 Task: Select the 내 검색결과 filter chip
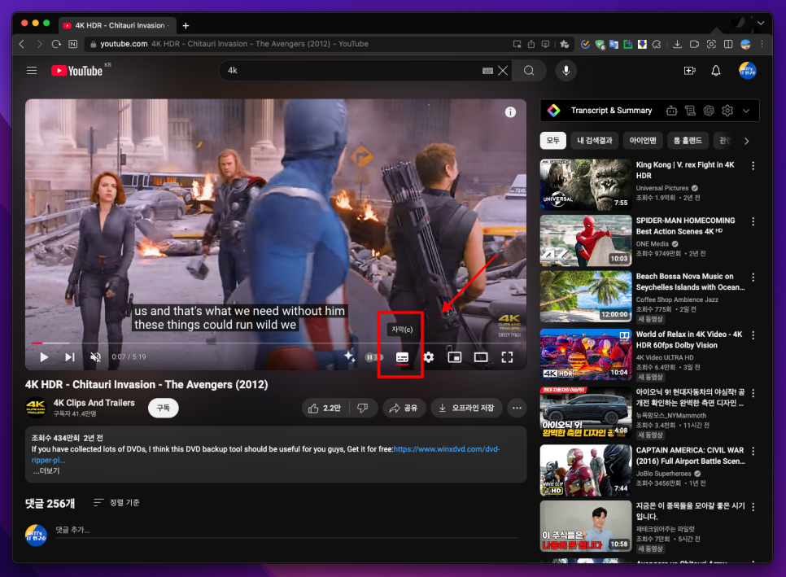click(x=595, y=141)
